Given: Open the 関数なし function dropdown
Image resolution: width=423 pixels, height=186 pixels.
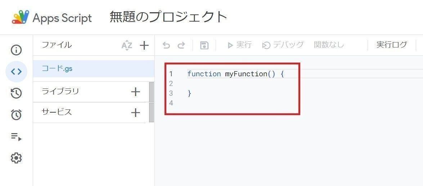Looking at the screenshot, I should (x=329, y=45).
